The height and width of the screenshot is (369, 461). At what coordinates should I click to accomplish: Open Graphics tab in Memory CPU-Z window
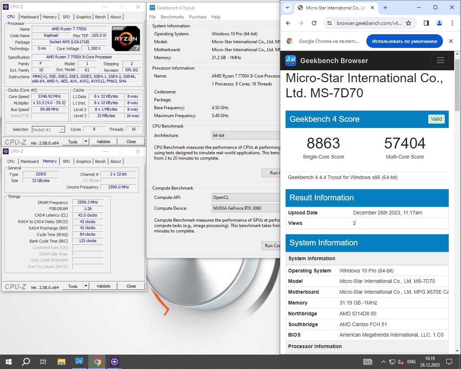84,161
